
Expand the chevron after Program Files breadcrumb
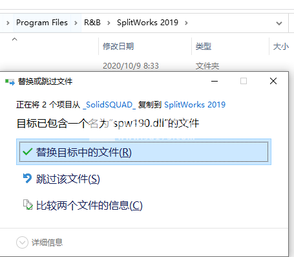76,23
